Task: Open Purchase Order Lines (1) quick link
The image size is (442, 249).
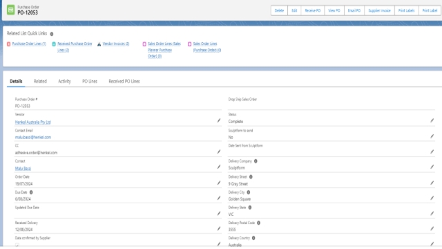Action: 29,44
